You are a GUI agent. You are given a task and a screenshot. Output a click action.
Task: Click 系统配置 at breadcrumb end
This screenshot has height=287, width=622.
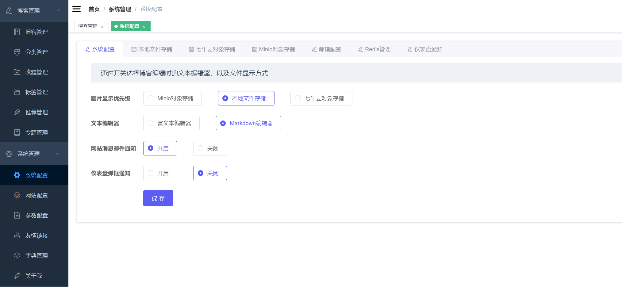tap(151, 9)
